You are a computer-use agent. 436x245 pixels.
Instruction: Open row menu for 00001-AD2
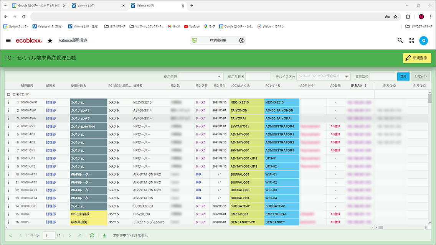click(8, 142)
